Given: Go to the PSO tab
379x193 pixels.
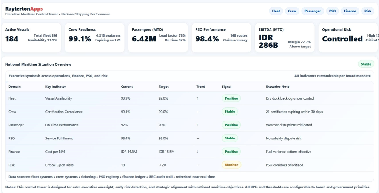Looking at the screenshot, I should coord(332,11).
